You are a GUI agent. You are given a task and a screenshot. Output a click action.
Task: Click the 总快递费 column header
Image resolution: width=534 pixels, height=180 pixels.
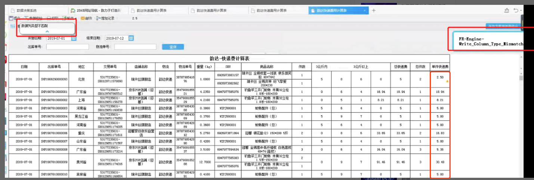pyautogui.click(x=400, y=67)
